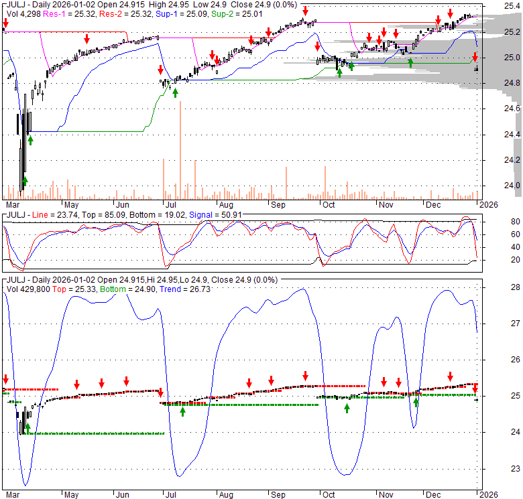The width and height of the screenshot is (523, 499).
Task: Click 'Open 24.915' in price chart header
Action: pyautogui.click(x=121, y=5)
